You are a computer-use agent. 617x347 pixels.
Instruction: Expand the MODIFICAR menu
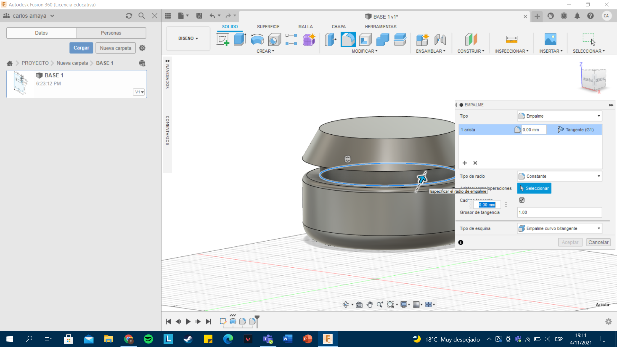point(364,51)
